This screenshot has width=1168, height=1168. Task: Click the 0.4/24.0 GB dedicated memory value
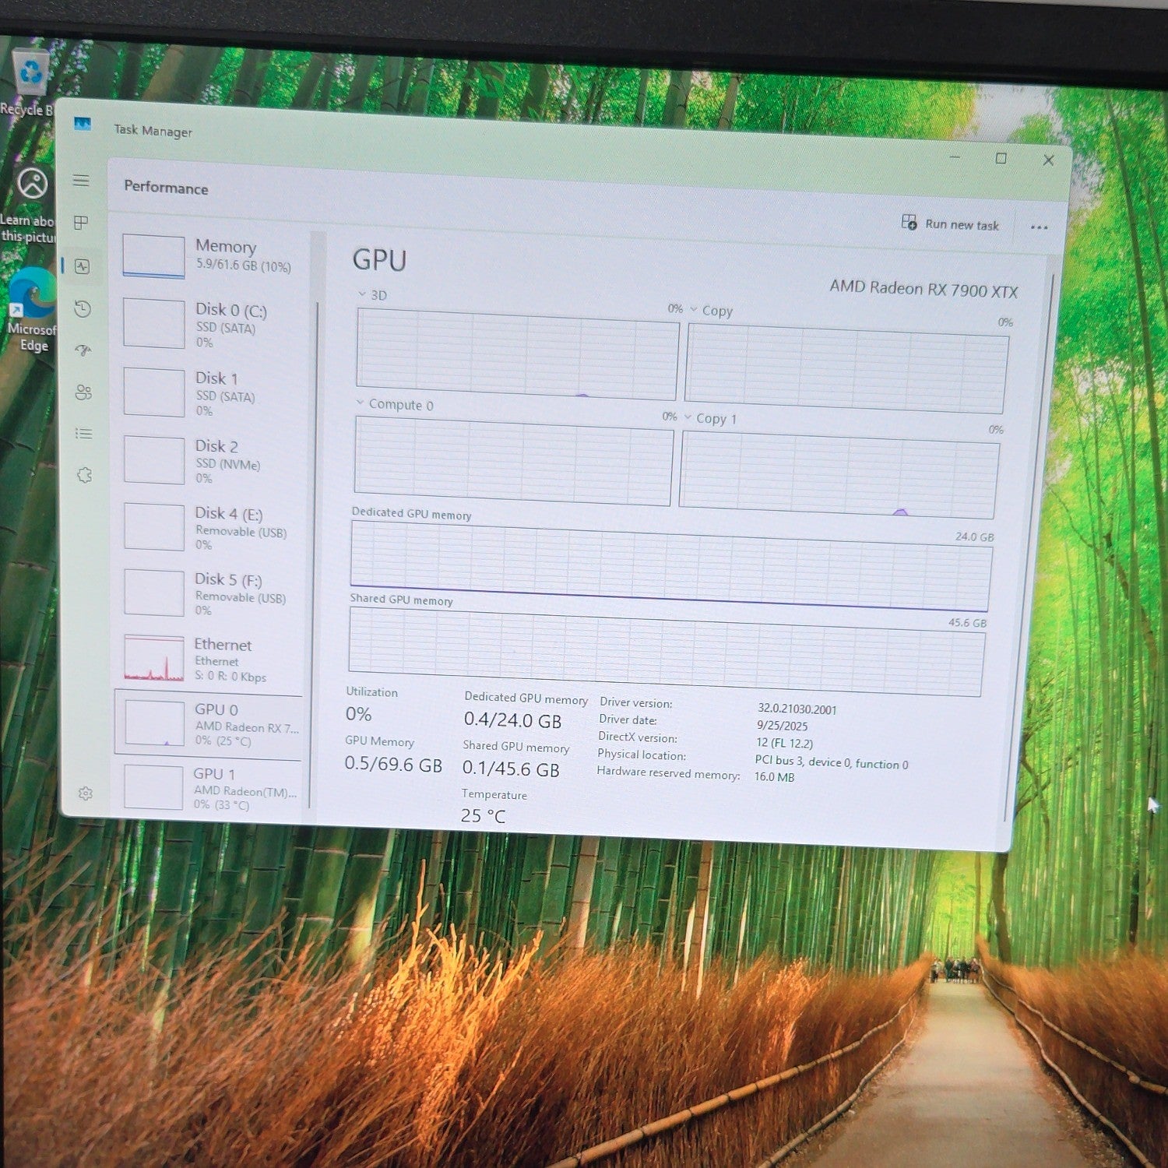(512, 720)
